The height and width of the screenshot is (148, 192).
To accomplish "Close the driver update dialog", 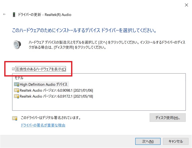I will 186,5.
